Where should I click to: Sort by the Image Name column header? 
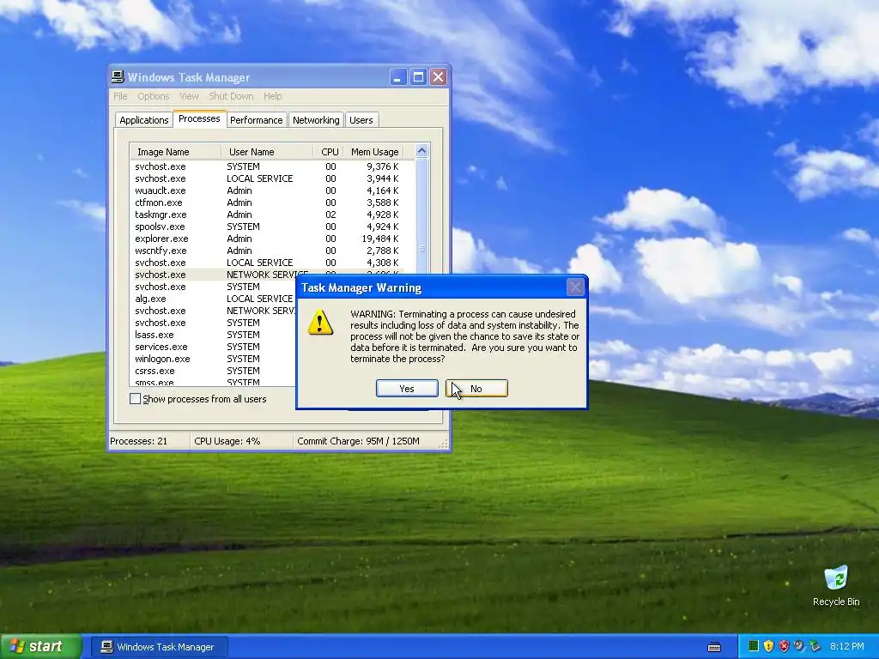[x=175, y=152]
